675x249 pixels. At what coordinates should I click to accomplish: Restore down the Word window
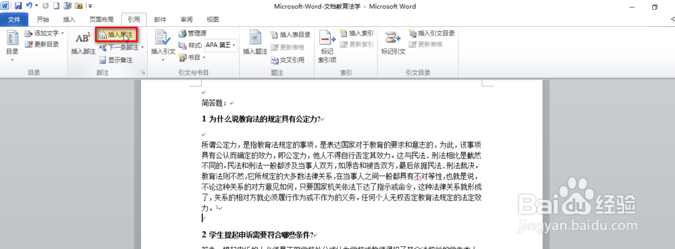[655, 7]
